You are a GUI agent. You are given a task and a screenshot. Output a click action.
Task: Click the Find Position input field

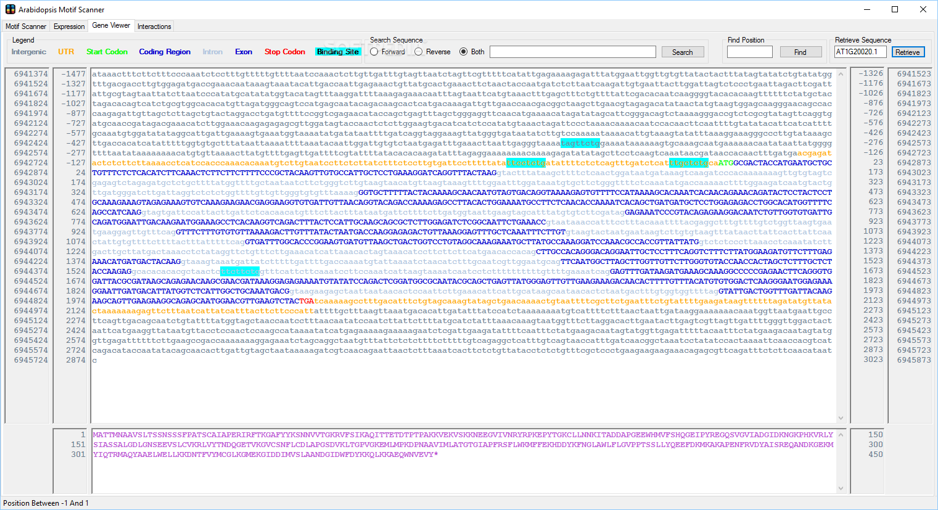(x=750, y=52)
